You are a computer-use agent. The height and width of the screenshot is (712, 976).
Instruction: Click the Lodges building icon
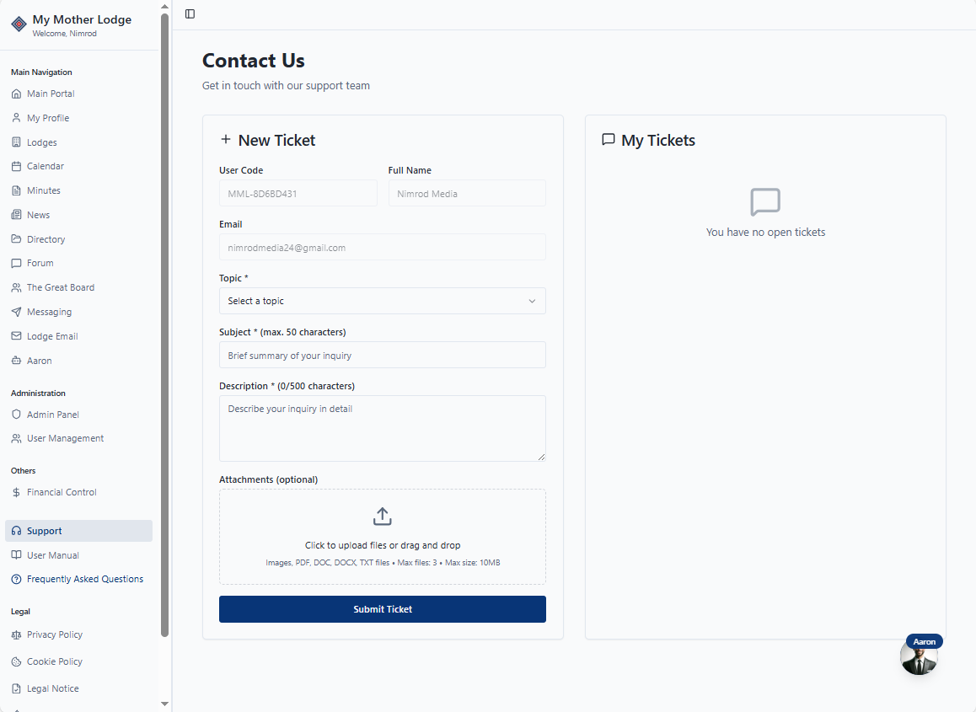pyautogui.click(x=16, y=142)
